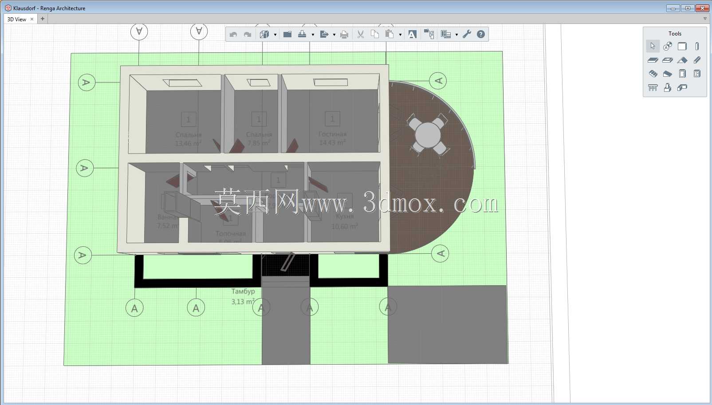712x405 pixels.
Task: Save project with tray-arrow icon
Action: coord(302,34)
